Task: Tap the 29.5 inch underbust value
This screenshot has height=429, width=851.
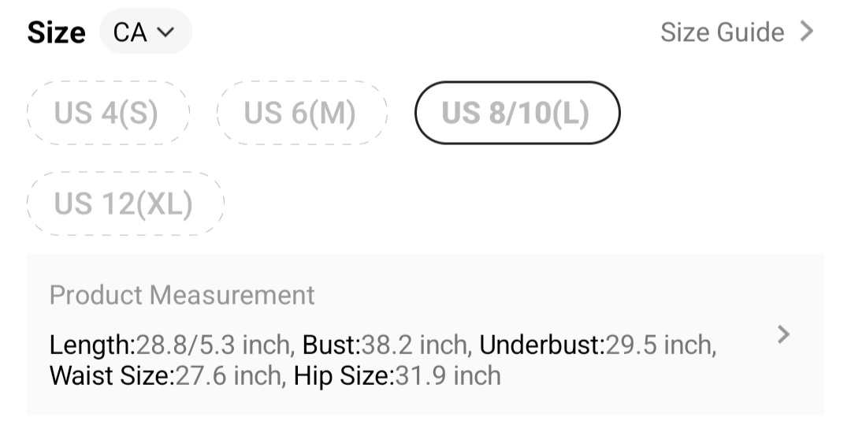Action: click(660, 345)
